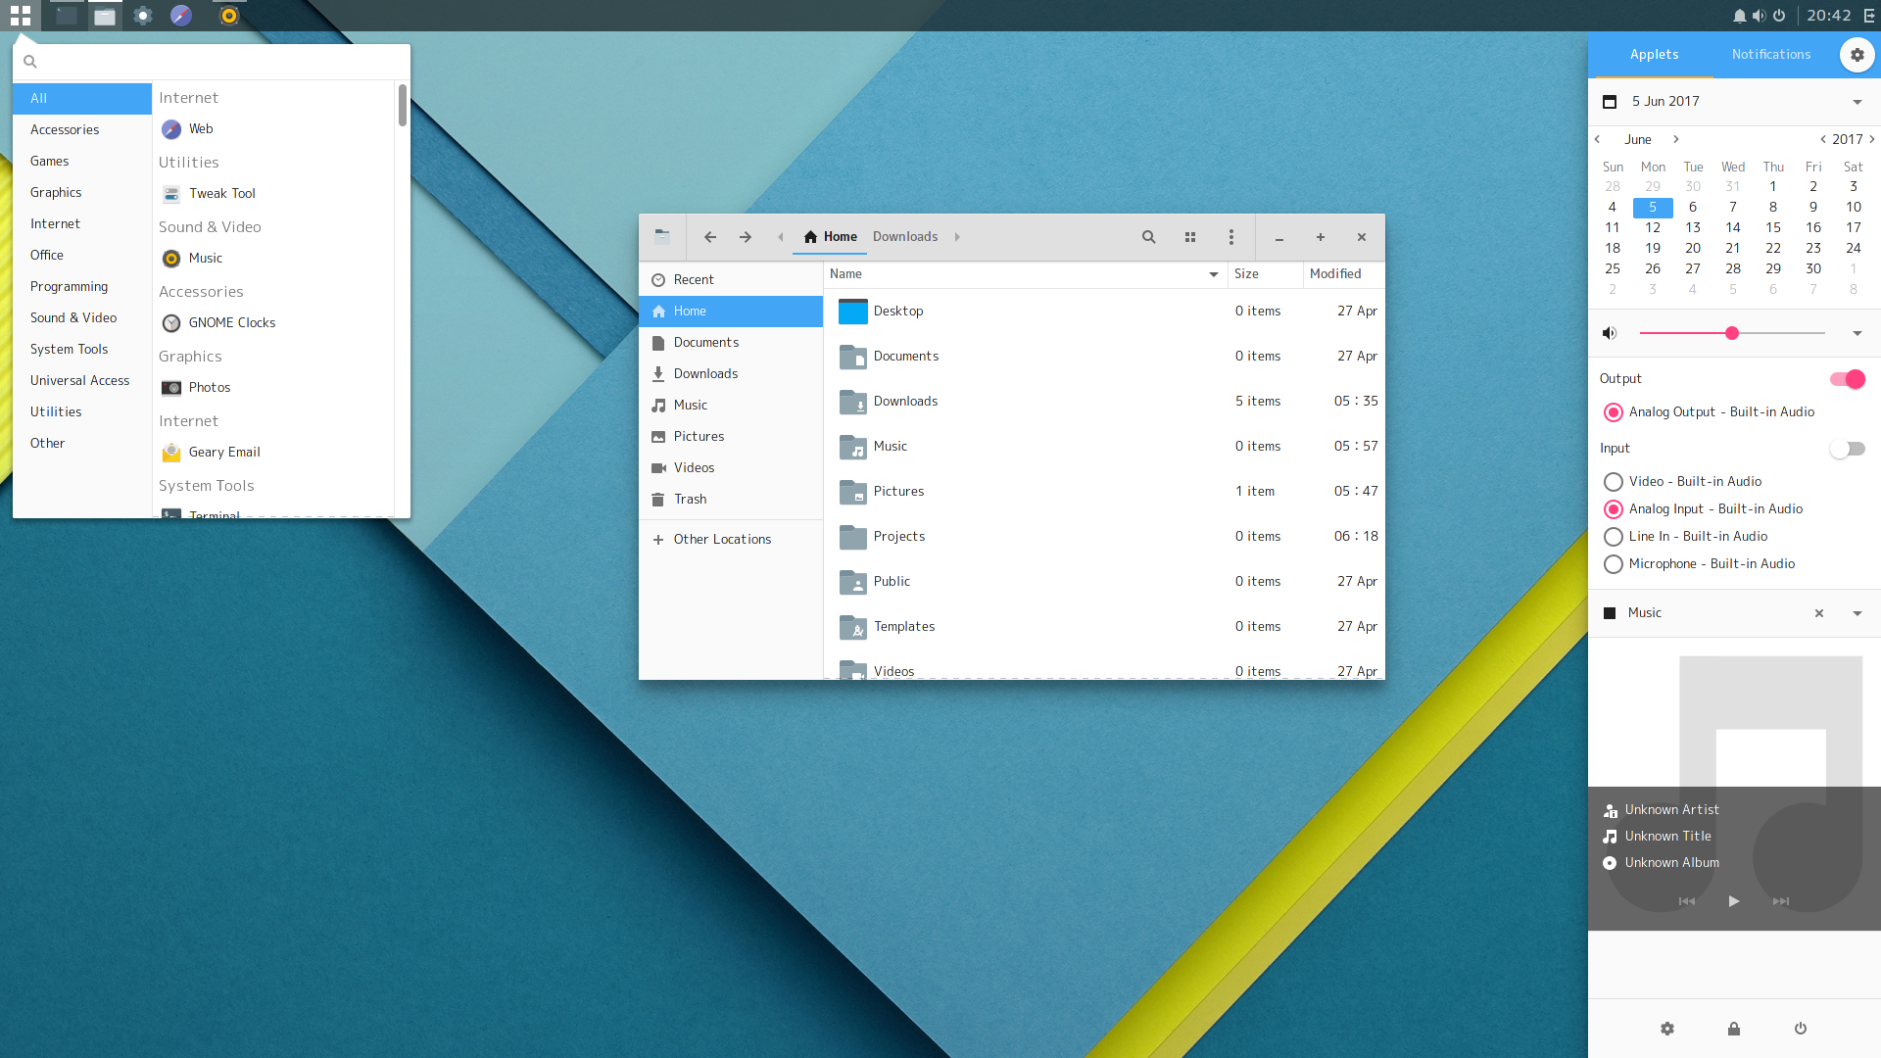Select the Applets tab in panel

pos(1653,54)
